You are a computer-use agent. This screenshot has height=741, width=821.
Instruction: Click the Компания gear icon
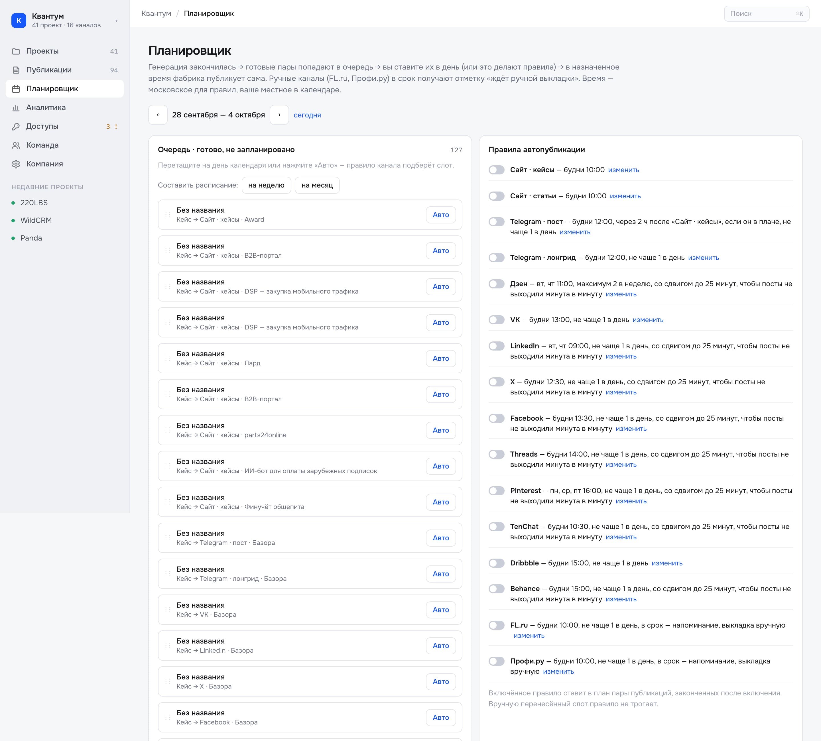pos(16,164)
